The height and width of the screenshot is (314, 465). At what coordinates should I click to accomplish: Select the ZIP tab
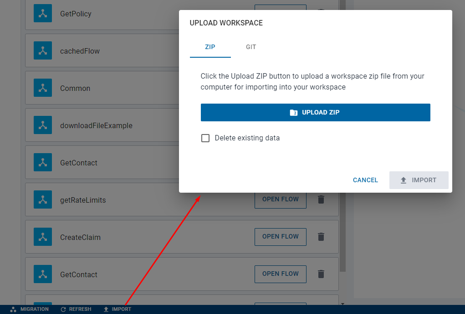[x=210, y=47]
